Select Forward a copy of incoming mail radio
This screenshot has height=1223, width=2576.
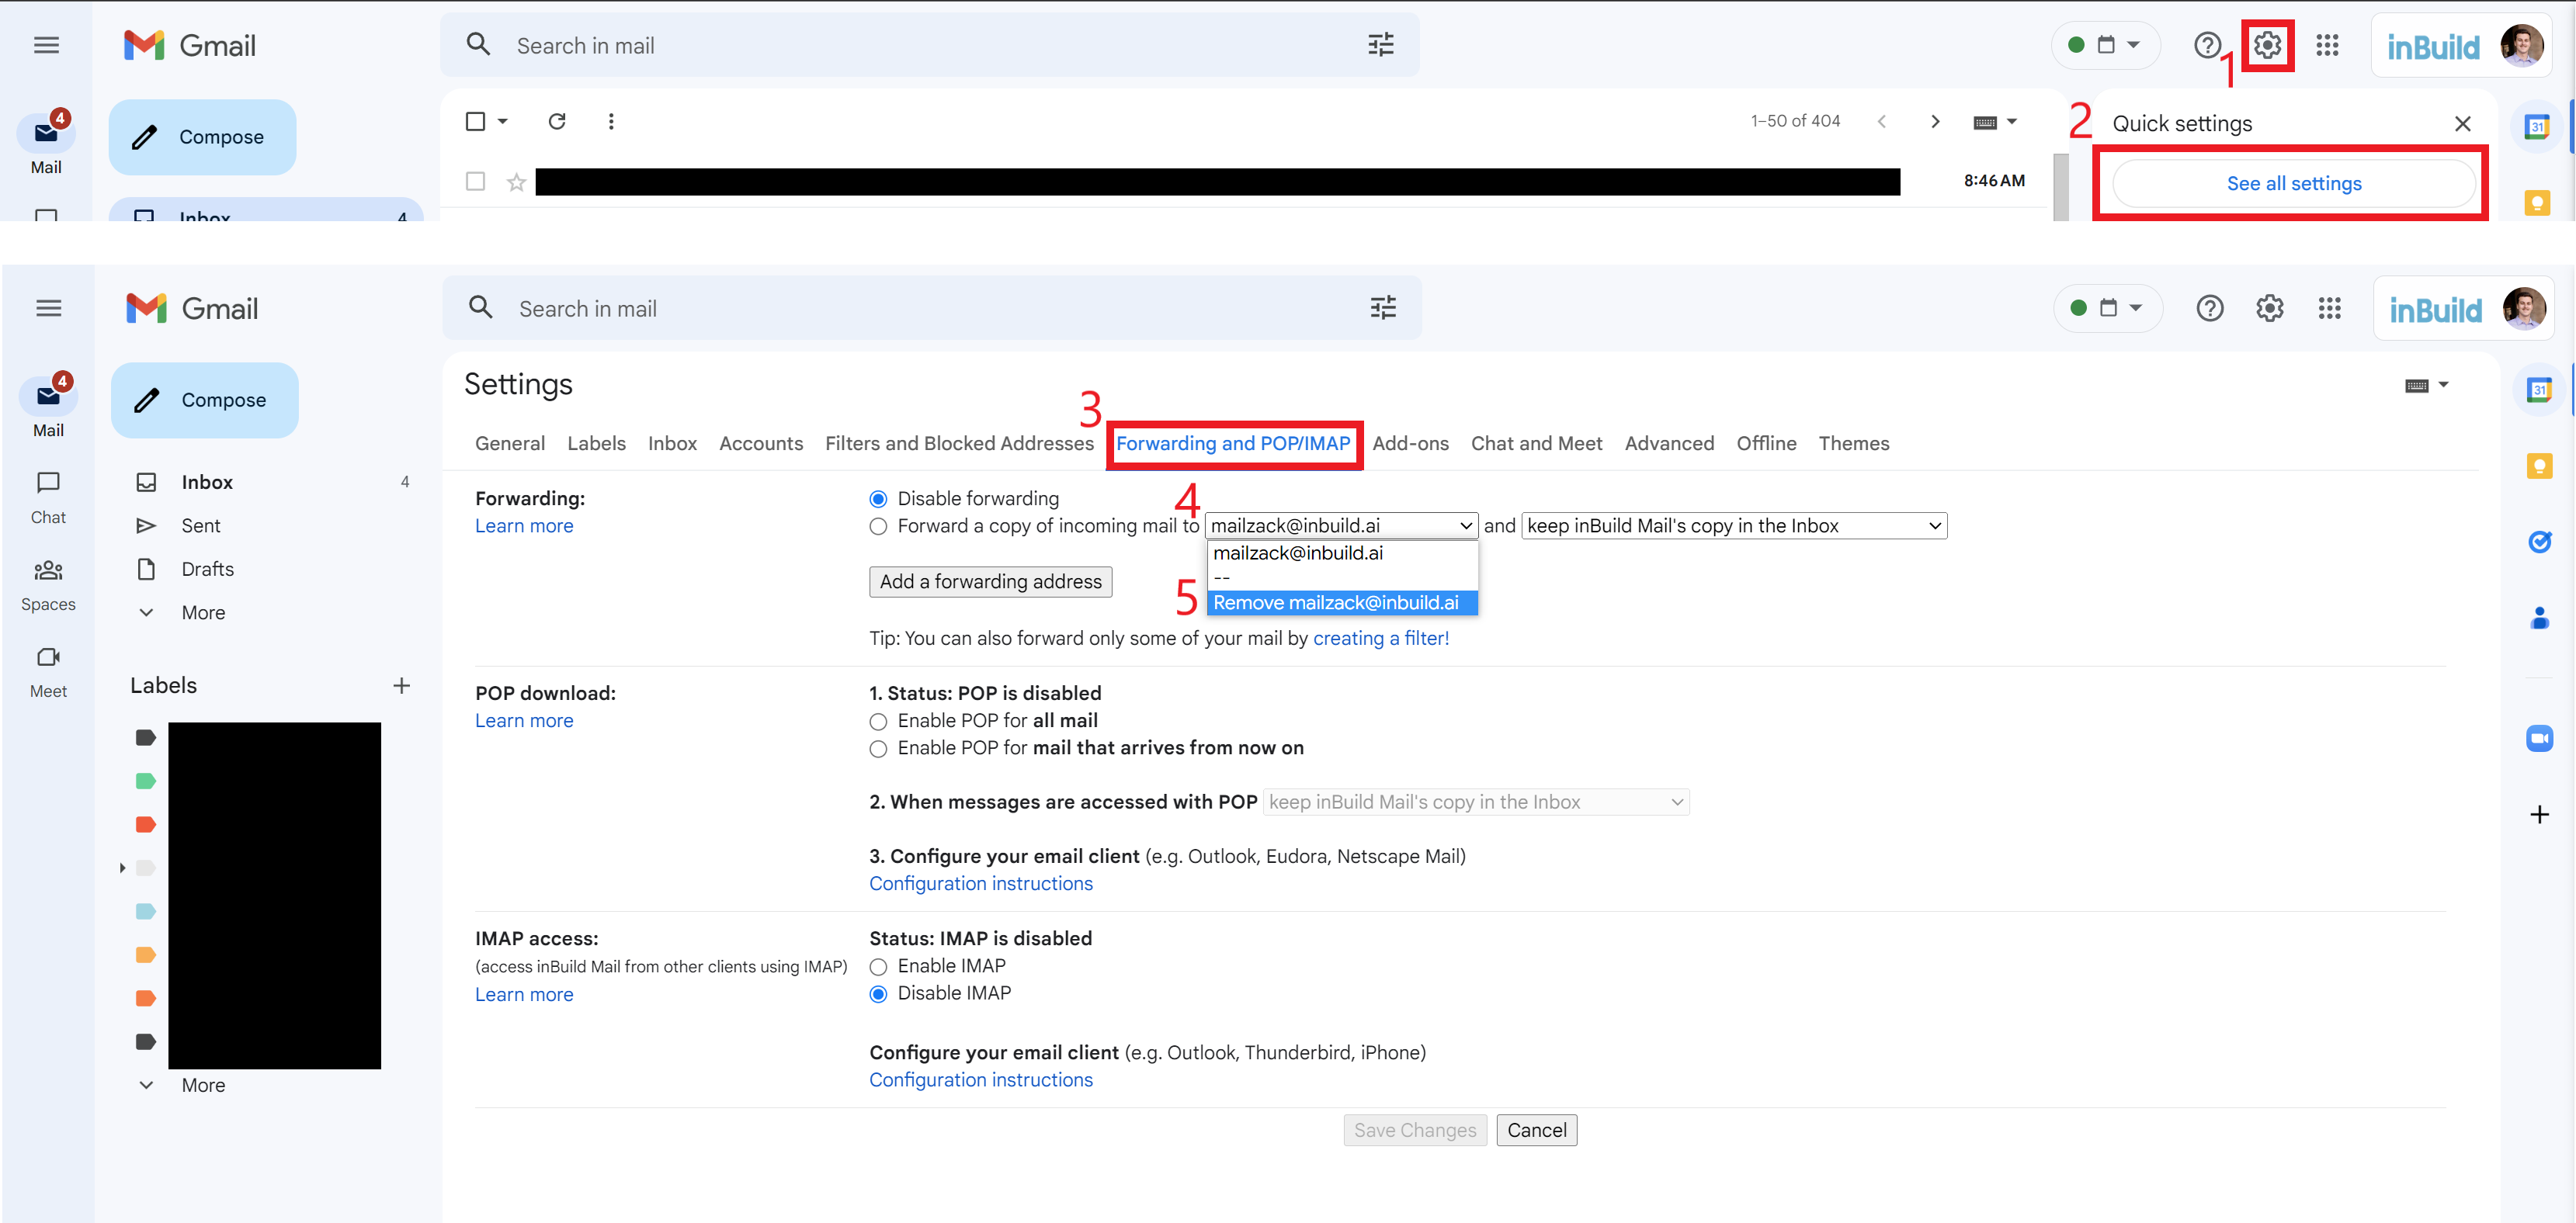(x=878, y=527)
